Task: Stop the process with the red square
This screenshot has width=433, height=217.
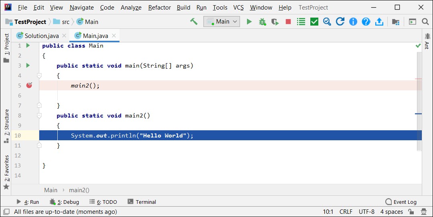Action: (288, 22)
